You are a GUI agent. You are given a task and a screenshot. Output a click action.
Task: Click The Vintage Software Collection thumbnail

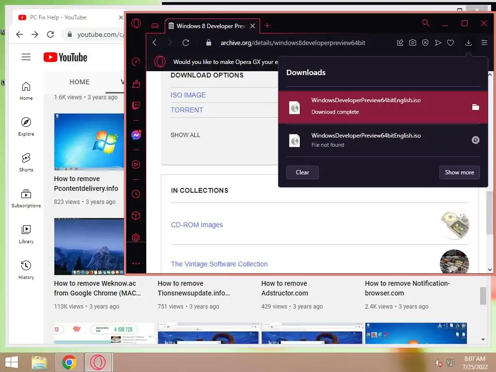pyautogui.click(x=454, y=261)
